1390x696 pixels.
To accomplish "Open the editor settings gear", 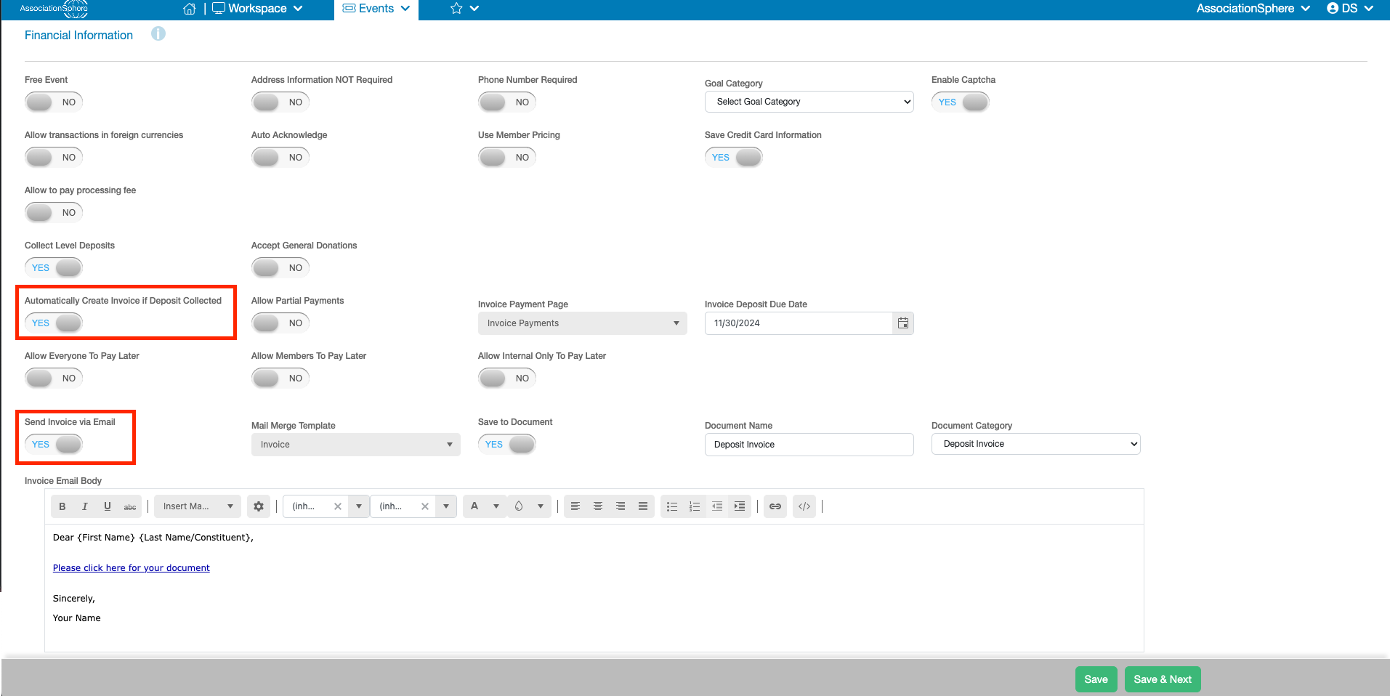I will tap(259, 506).
